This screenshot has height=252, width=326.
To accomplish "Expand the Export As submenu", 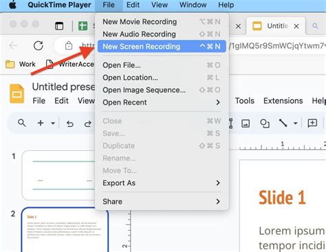I will pos(162,183).
